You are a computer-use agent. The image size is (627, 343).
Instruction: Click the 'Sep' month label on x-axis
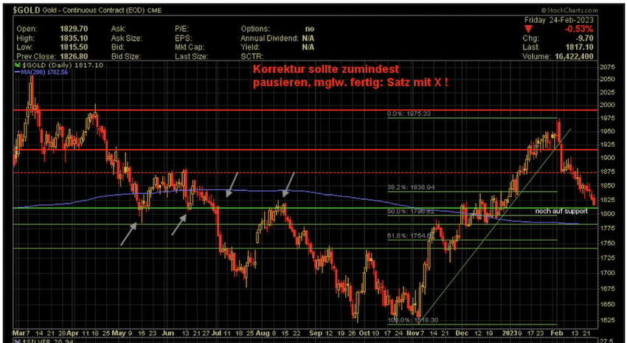pyautogui.click(x=315, y=333)
